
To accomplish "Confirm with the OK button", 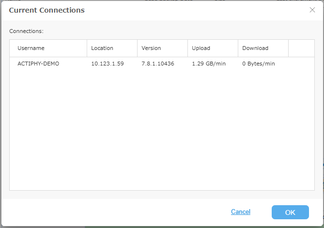I will [290, 212].
